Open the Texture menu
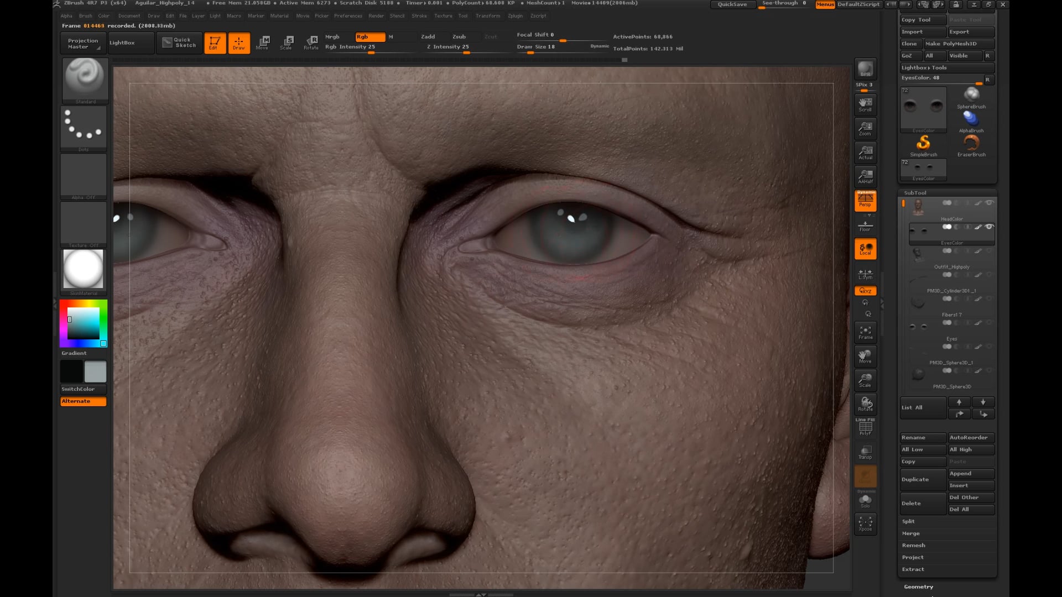Image resolution: width=1062 pixels, height=597 pixels. click(x=443, y=16)
